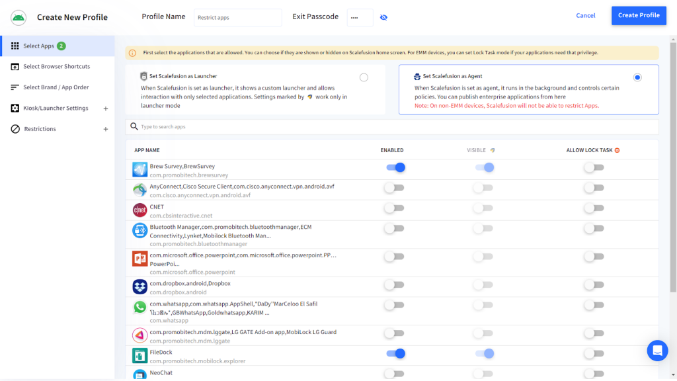Select Set Scalefusion as Launcher radio button
Viewport: 677px width, 381px height.
tap(364, 77)
